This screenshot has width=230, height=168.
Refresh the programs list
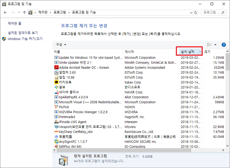[x=195, y=13]
